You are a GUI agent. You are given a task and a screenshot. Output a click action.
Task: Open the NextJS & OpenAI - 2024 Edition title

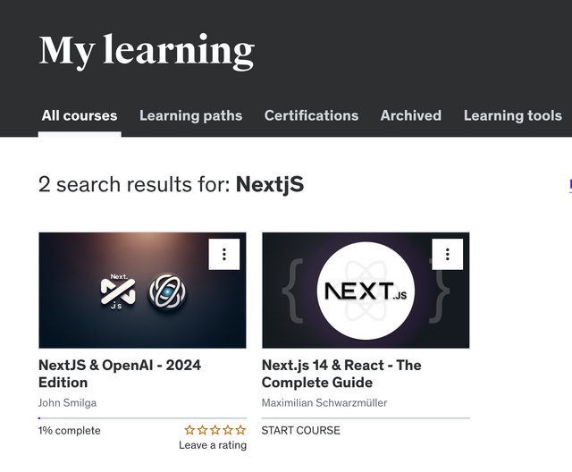pyautogui.click(x=120, y=374)
